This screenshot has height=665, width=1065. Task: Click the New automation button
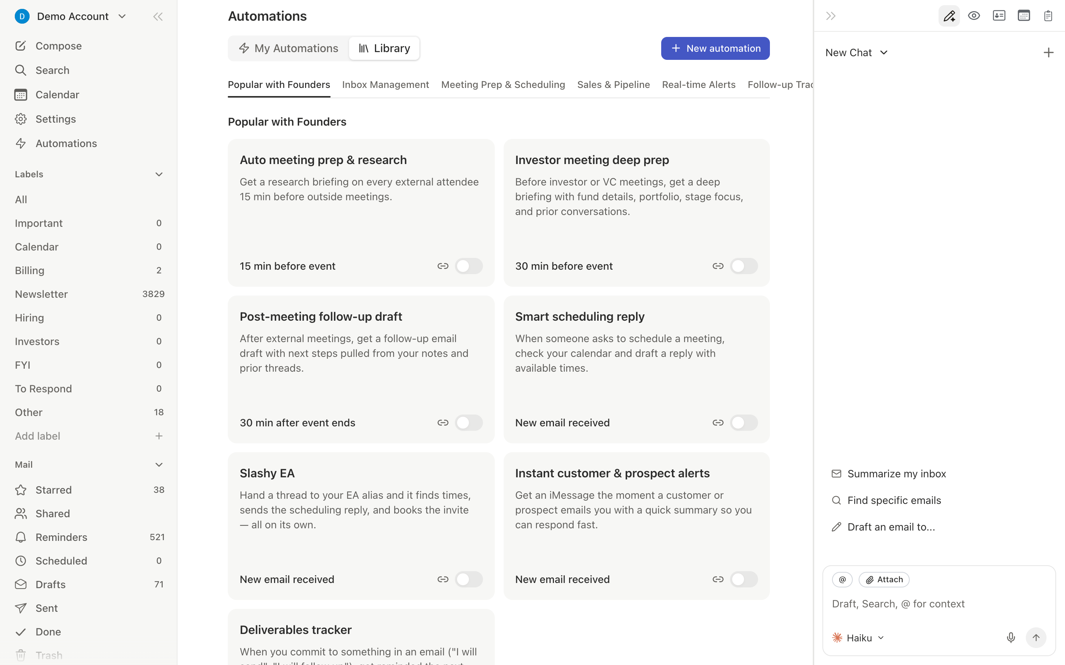coord(715,48)
